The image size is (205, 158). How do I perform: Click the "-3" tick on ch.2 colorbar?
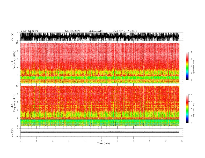click(191, 95)
